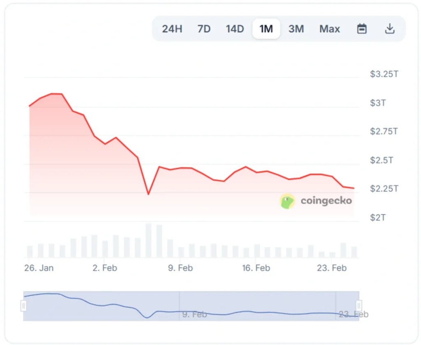Image resolution: width=421 pixels, height=345 pixels.
Task: Select the 3M time range
Action: (296, 29)
